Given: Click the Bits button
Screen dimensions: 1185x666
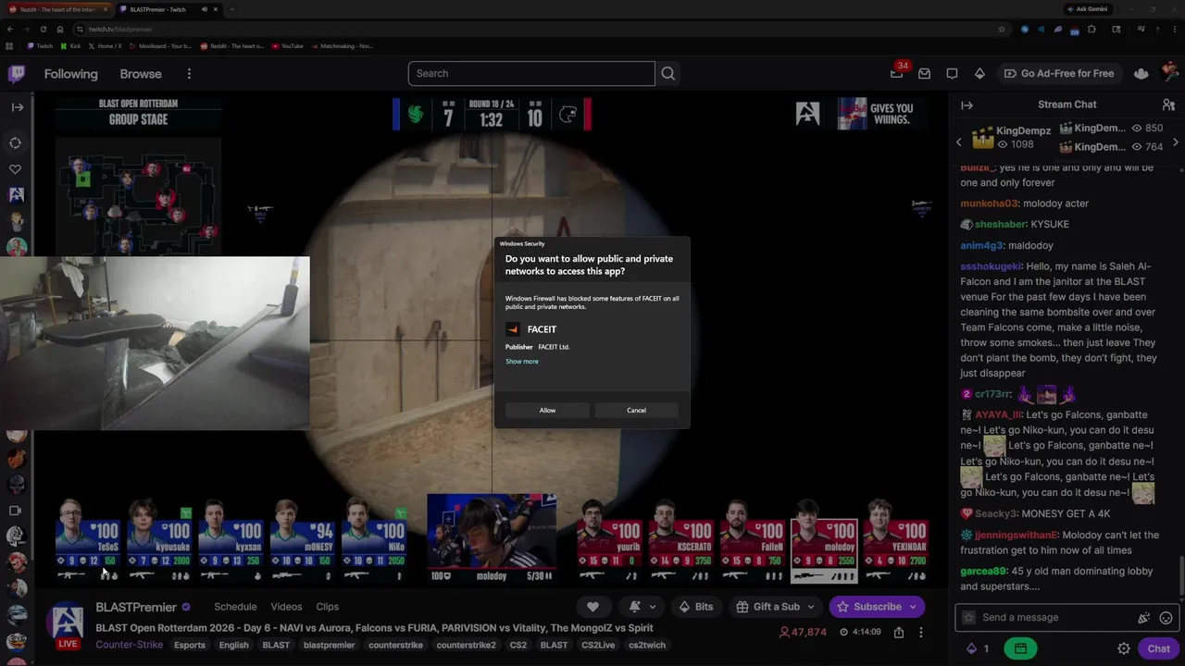Looking at the screenshot, I should click(x=695, y=607).
